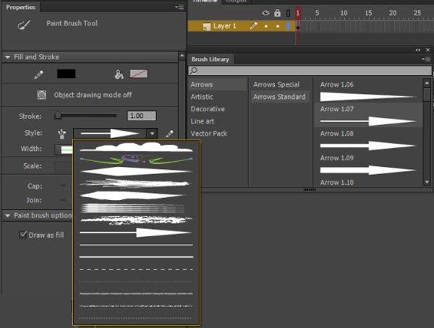
Task: Collapse the Brush Library panel to icons
Action: 417,50
